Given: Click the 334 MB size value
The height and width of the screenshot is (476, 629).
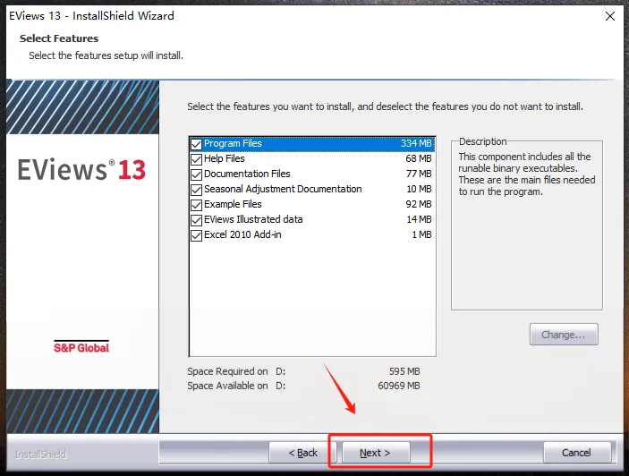Looking at the screenshot, I should click(x=416, y=143).
